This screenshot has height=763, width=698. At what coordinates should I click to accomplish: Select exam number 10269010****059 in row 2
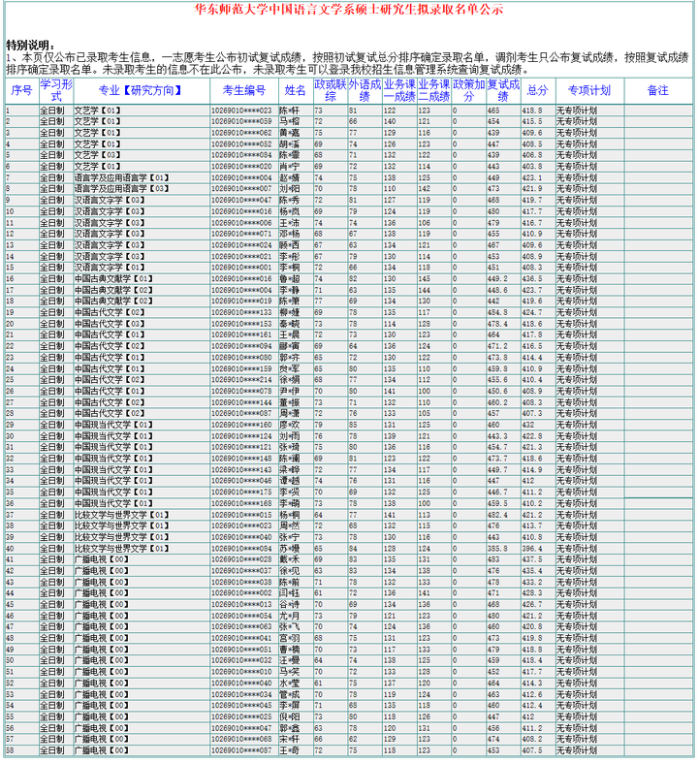[x=241, y=121]
